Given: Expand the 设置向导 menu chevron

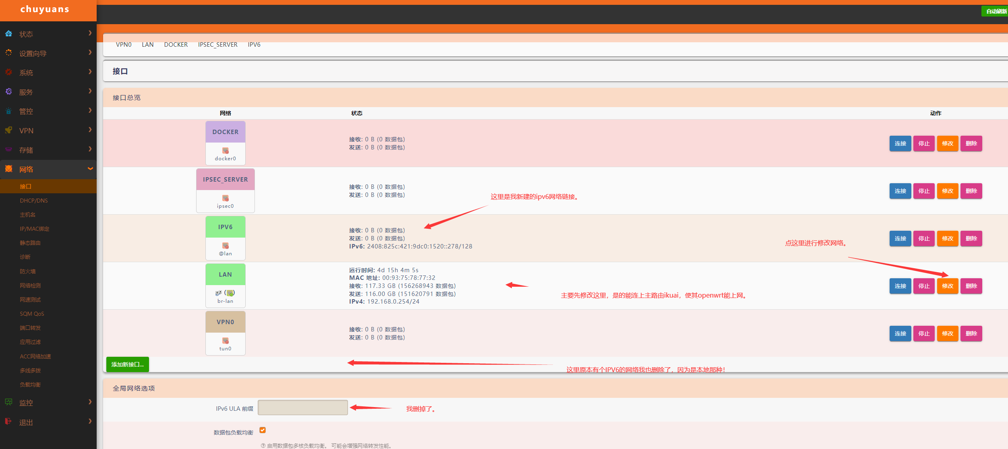Looking at the screenshot, I should 90,52.
